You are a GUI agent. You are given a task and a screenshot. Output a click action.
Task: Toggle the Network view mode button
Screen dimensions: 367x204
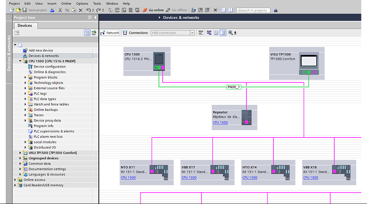(x=110, y=33)
